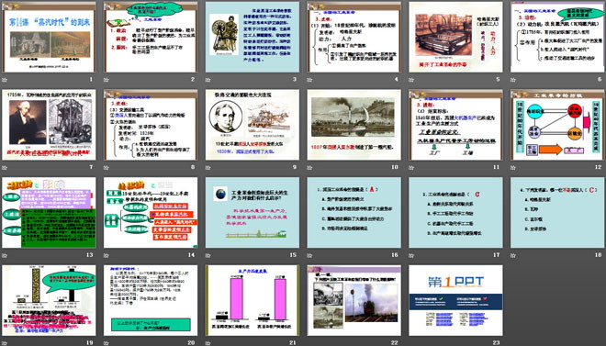Select slide 7 with the Watt portrait
606x346 pixels.
point(49,125)
